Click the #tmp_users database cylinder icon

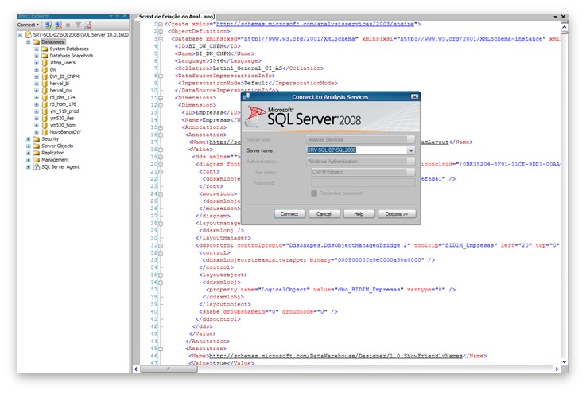[x=45, y=63]
